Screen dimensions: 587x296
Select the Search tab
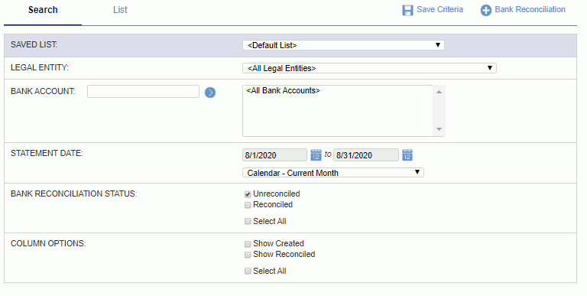click(43, 10)
